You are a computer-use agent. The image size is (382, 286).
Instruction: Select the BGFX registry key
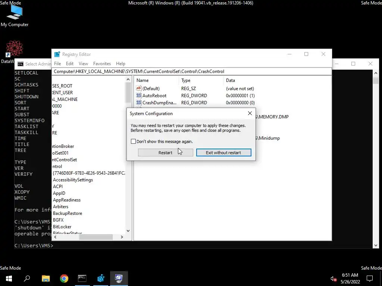coord(58,220)
